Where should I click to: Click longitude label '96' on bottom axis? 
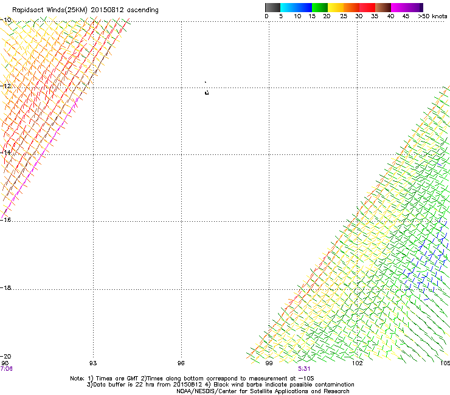pyautogui.click(x=181, y=363)
